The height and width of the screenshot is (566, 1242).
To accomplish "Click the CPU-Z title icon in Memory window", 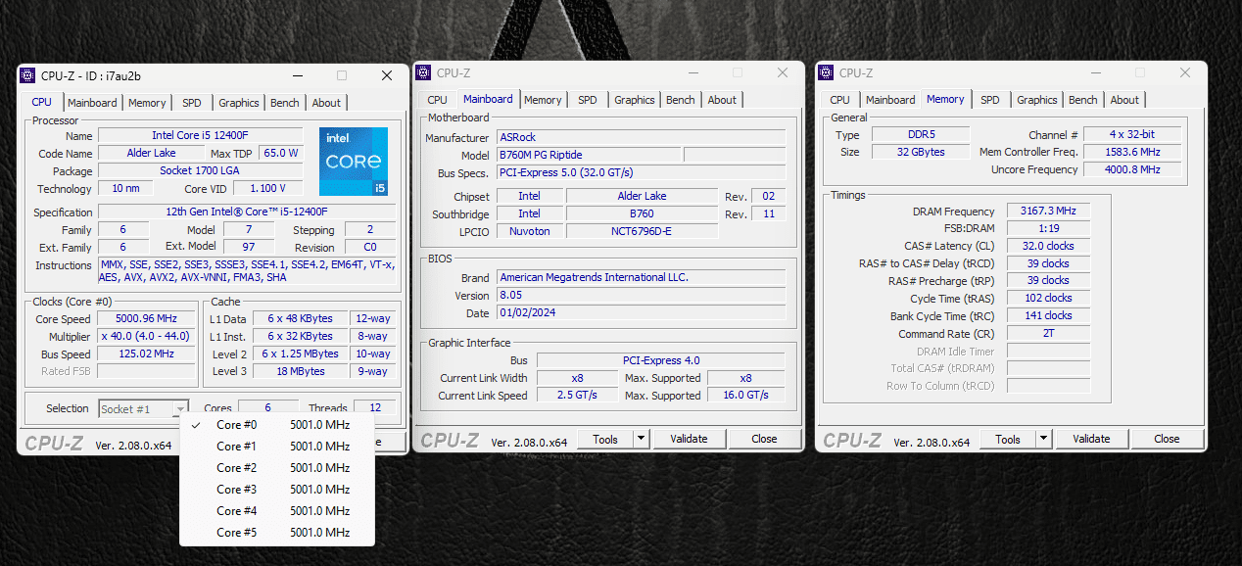I will 827,72.
